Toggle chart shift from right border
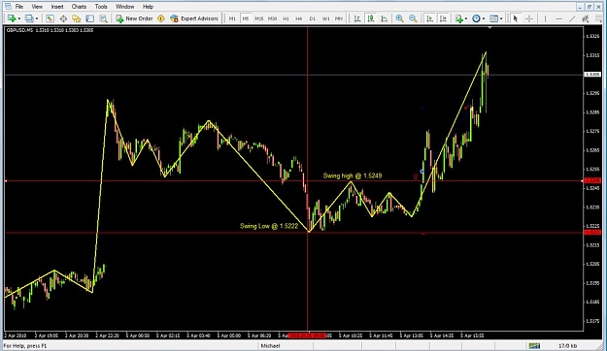This screenshot has width=607, height=351. pyautogui.click(x=443, y=18)
